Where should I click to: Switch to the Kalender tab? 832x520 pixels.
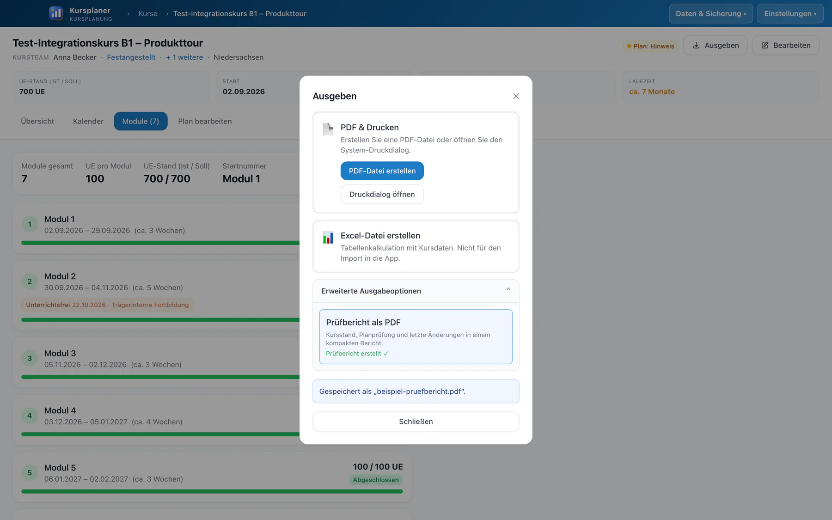click(88, 121)
